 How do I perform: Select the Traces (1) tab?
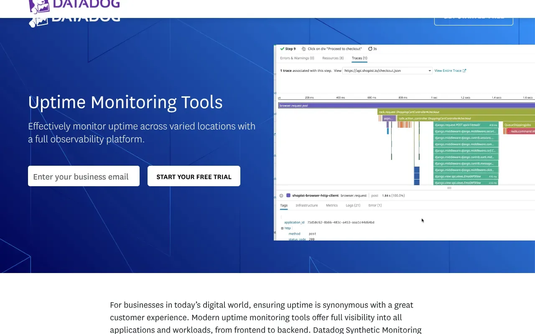click(359, 58)
